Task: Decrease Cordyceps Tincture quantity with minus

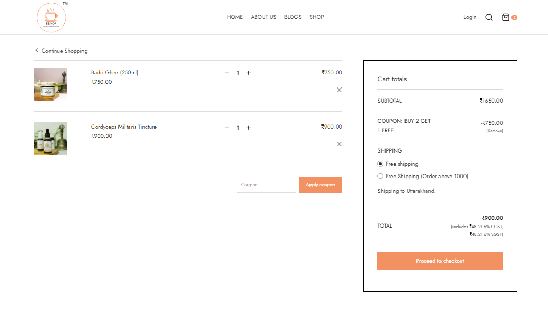Action: (227, 128)
